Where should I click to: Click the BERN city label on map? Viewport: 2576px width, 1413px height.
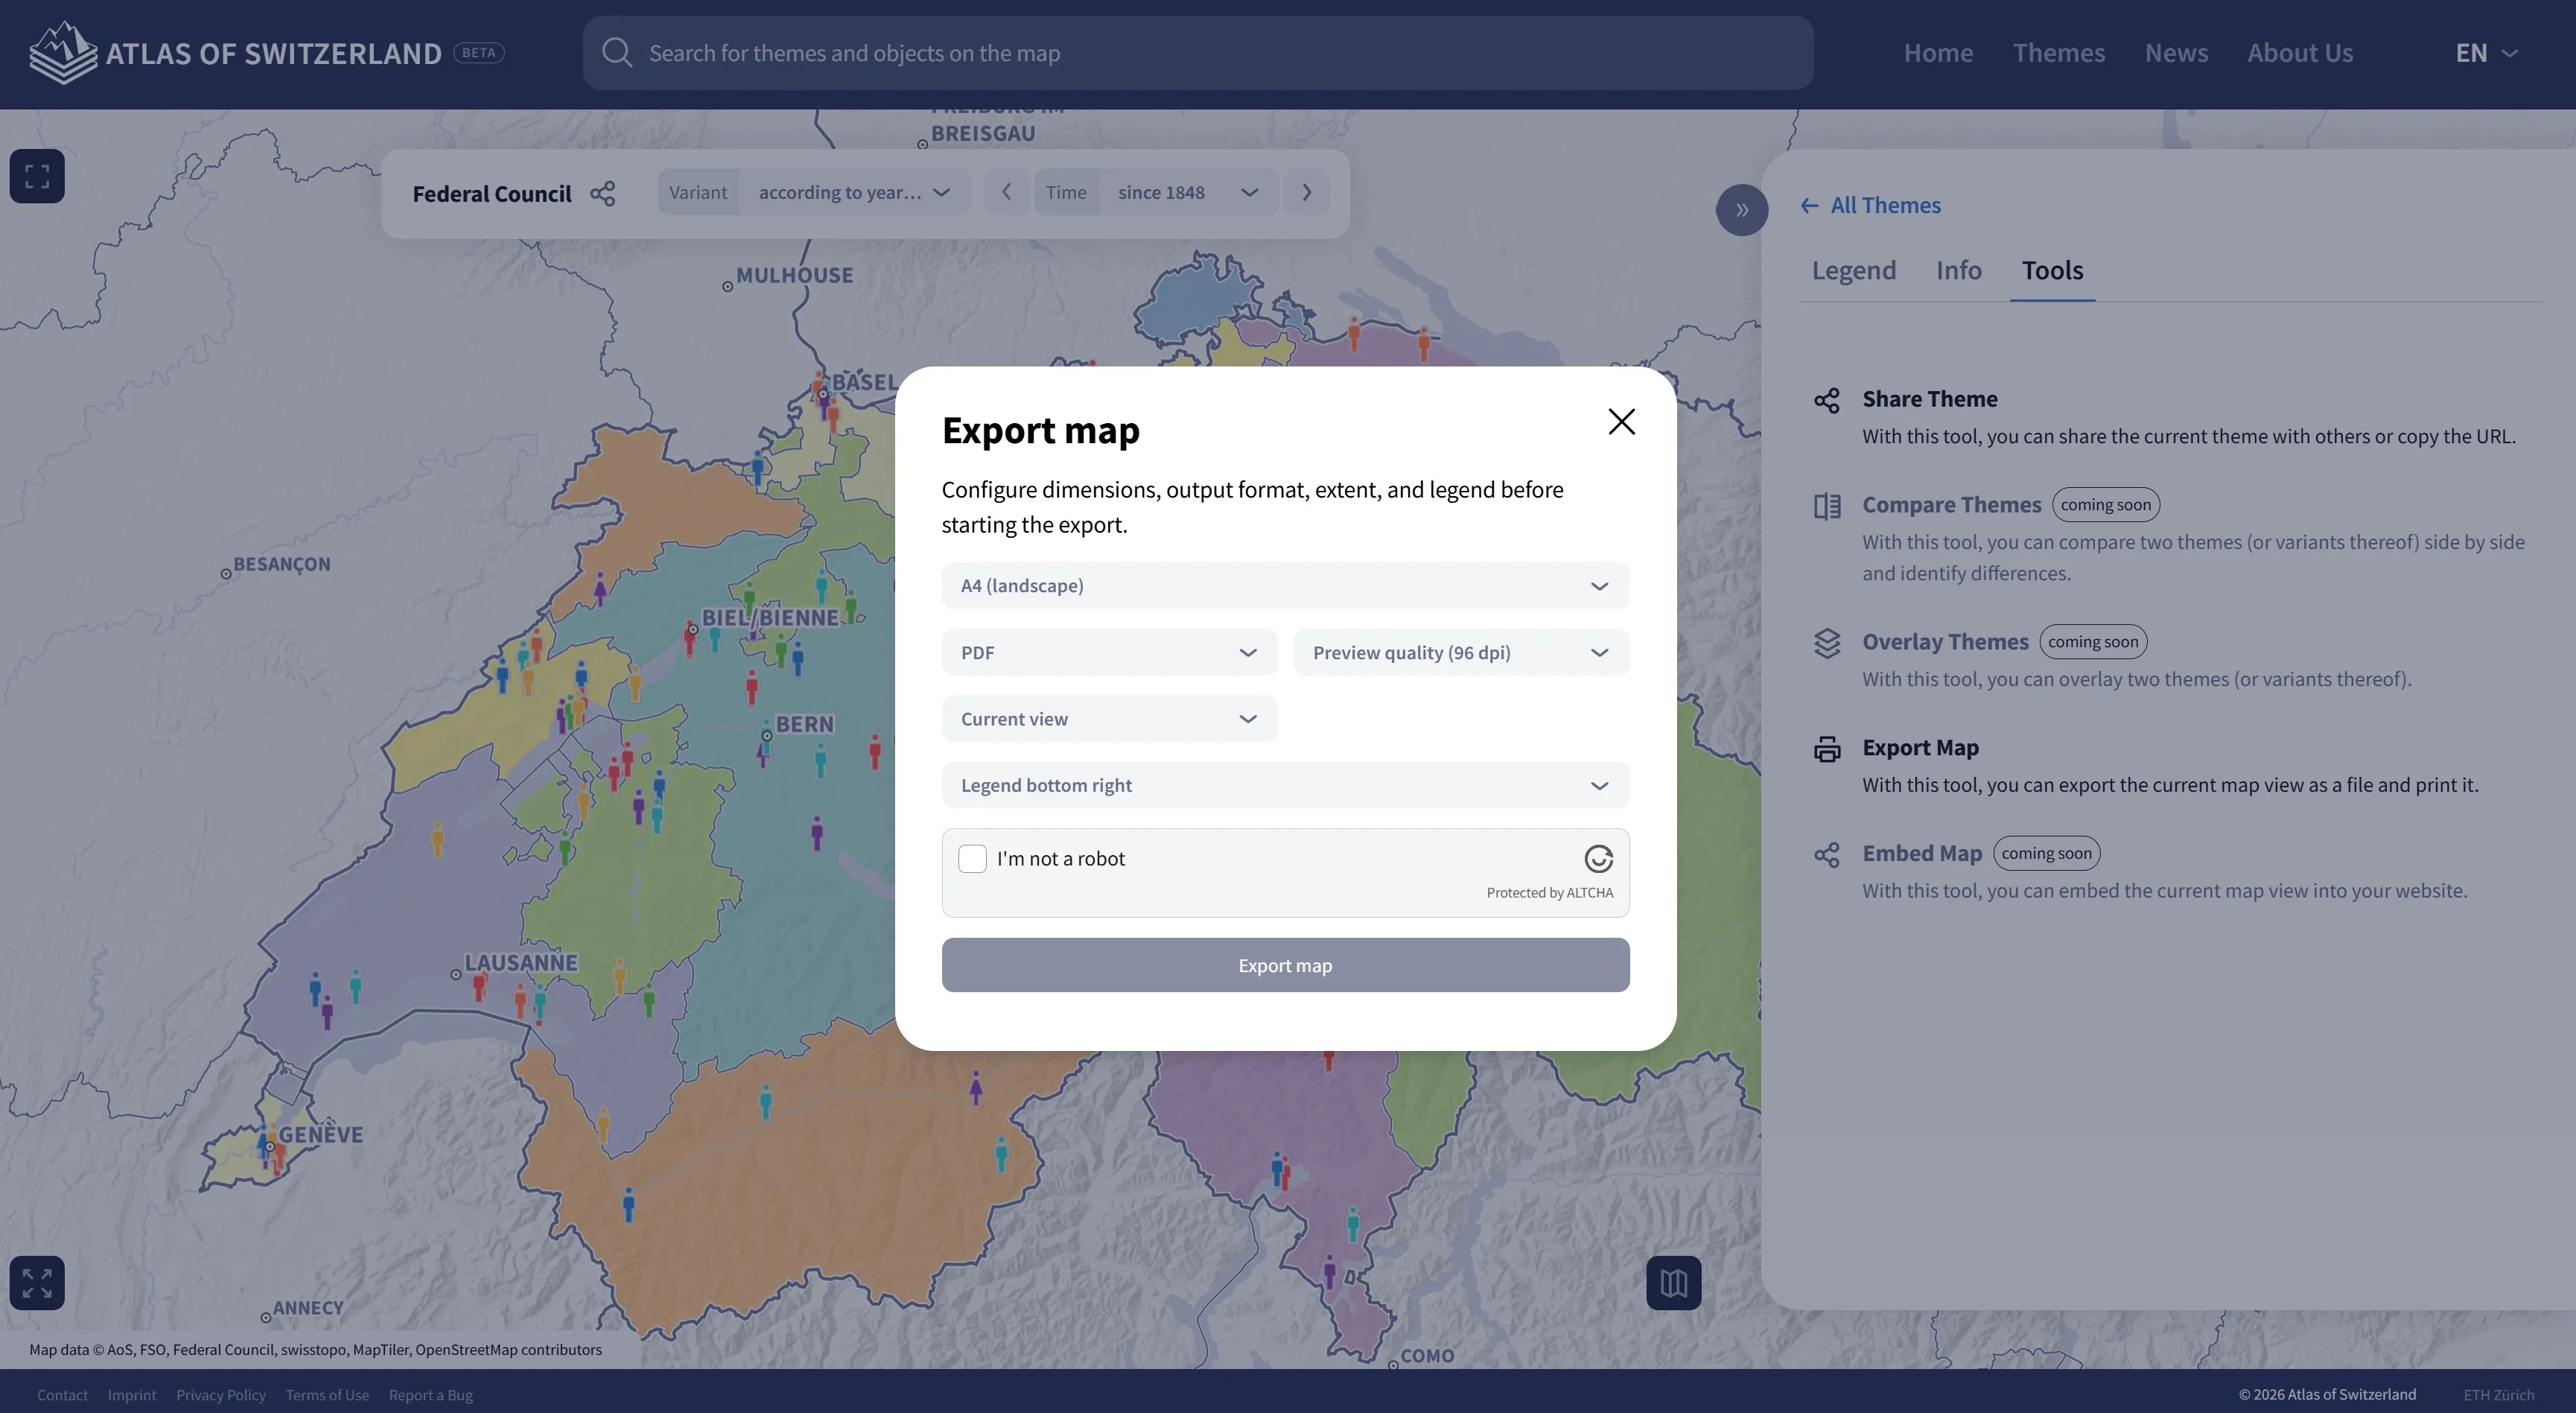coord(804,724)
